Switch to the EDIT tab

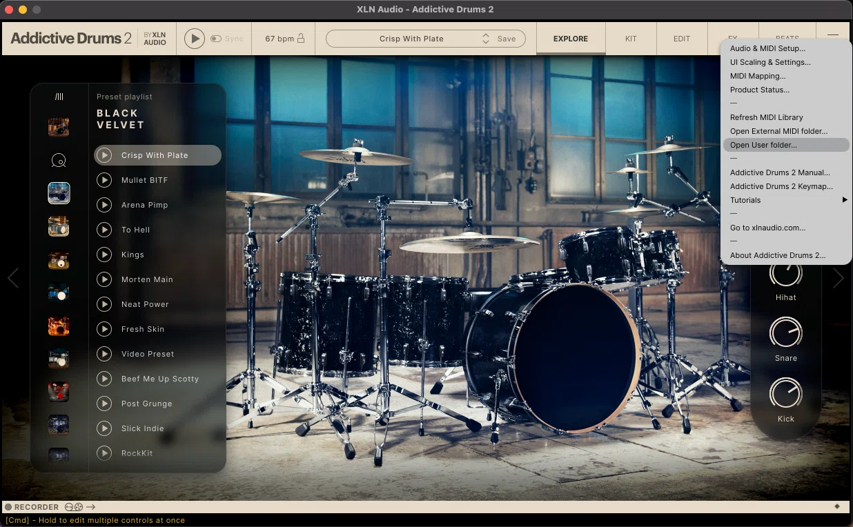(682, 39)
